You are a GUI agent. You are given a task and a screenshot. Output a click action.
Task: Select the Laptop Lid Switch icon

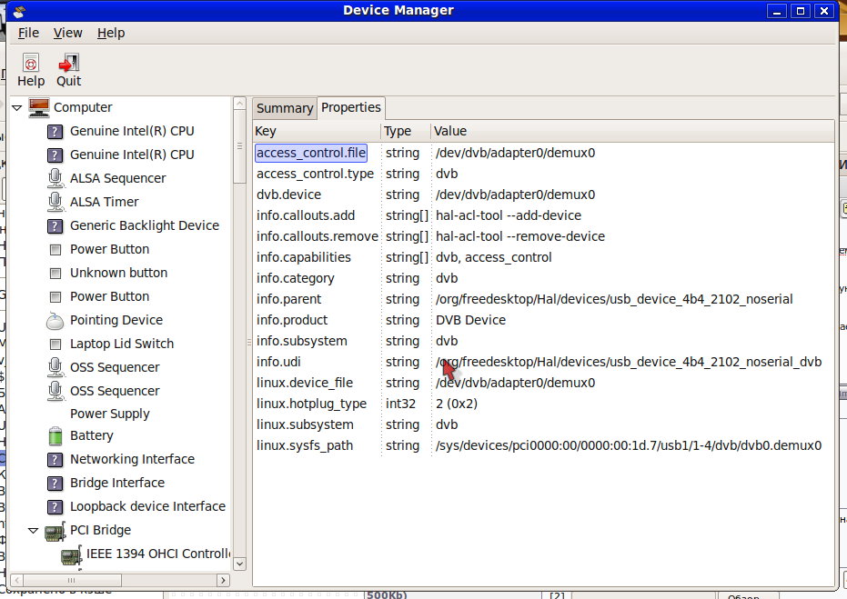coord(55,344)
